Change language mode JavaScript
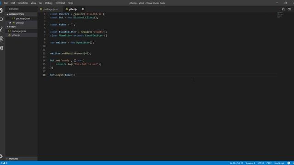 click(279, 163)
